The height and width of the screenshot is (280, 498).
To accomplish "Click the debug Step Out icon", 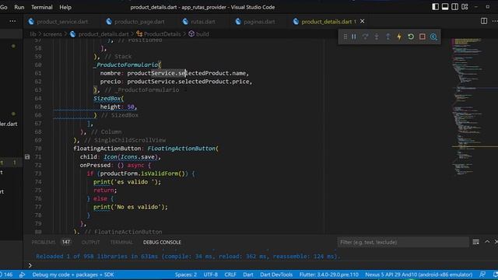I will pos(388,37).
